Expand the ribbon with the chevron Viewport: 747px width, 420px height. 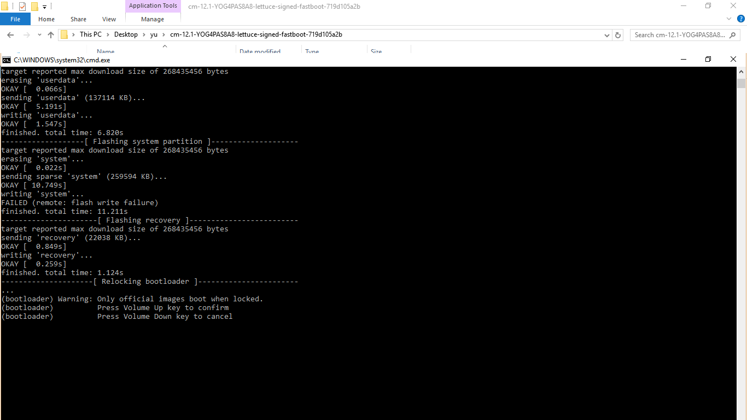[729, 19]
